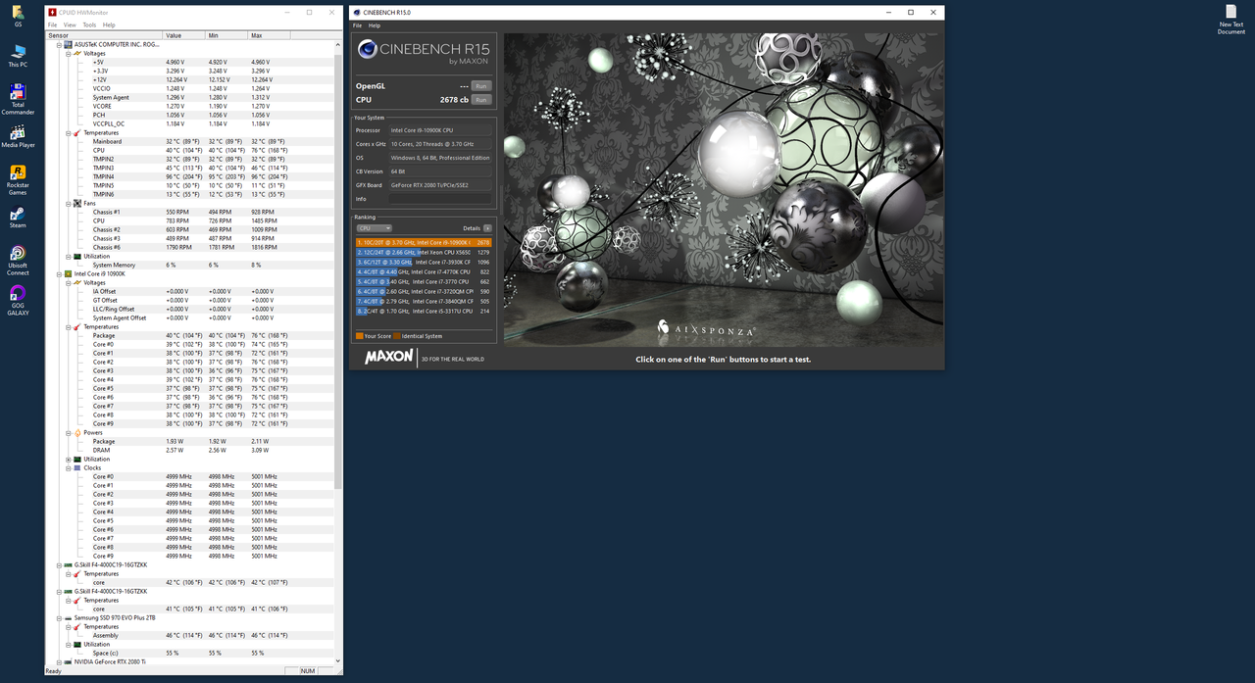
Task: Click the NVIDIA GeForce RTX 2080 Ti icon
Action: pos(69,661)
